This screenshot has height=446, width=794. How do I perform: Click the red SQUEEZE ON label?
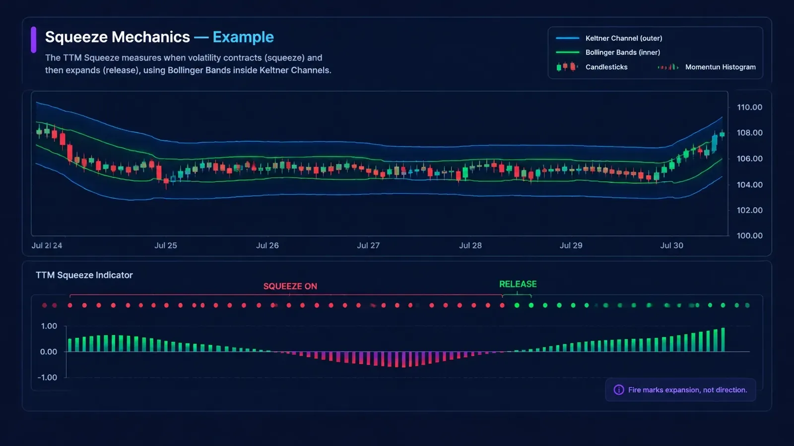290,286
